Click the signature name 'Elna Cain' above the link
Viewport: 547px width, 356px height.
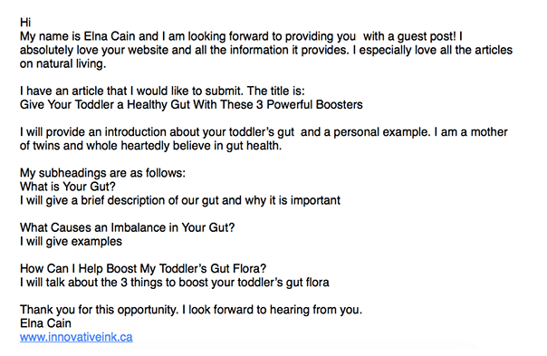tap(45, 323)
